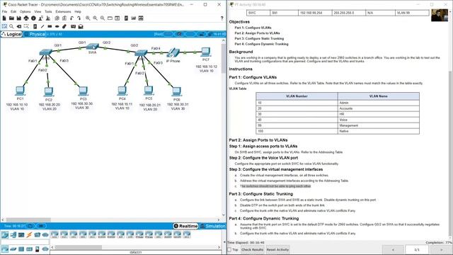
Task: Click the first device model in device list
Action: (x=55, y=234)
